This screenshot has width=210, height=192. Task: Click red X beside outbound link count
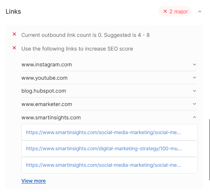pos(14,34)
